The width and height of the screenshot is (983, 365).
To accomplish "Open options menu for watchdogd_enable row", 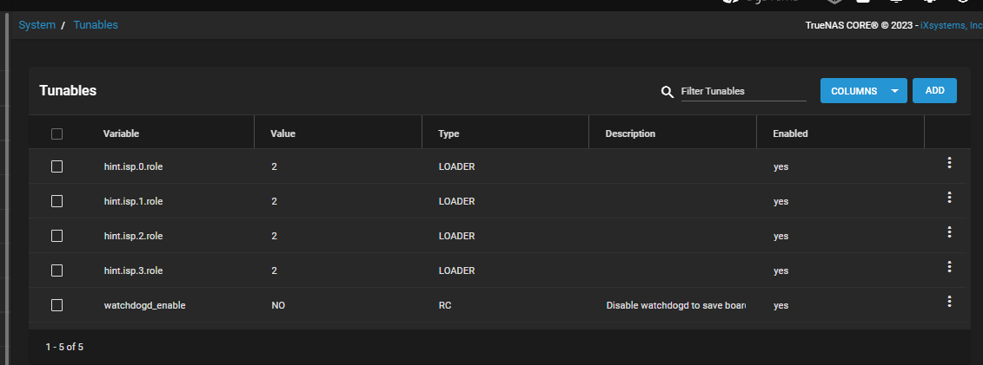I will click(x=949, y=302).
